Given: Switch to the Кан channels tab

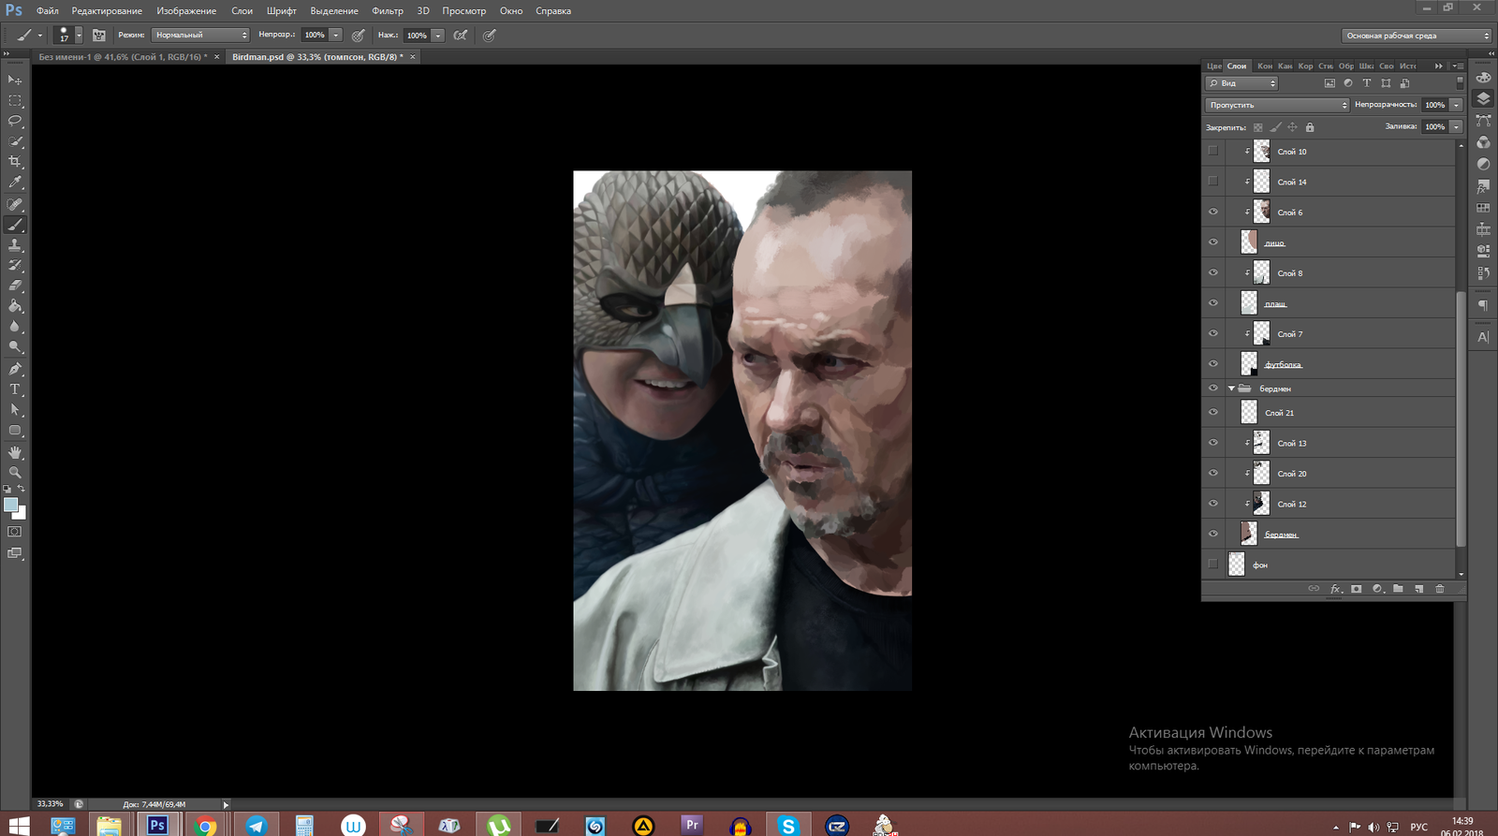Looking at the screenshot, I should pos(1285,66).
